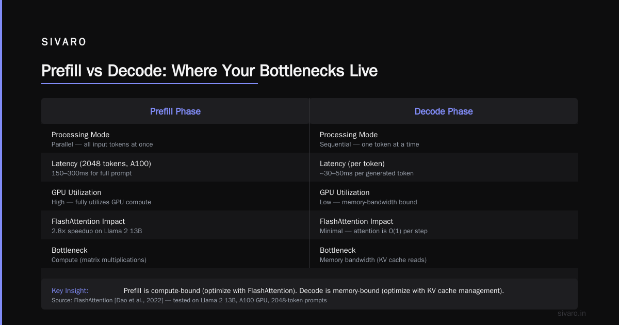
Task: Click the Key Insight summary sentence
Action: (314, 290)
